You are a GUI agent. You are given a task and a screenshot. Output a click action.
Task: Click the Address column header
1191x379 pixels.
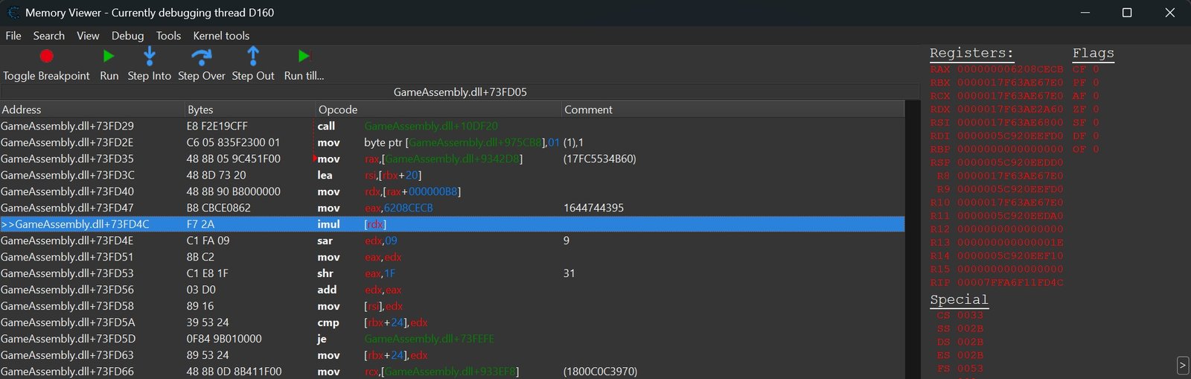click(92, 109)
